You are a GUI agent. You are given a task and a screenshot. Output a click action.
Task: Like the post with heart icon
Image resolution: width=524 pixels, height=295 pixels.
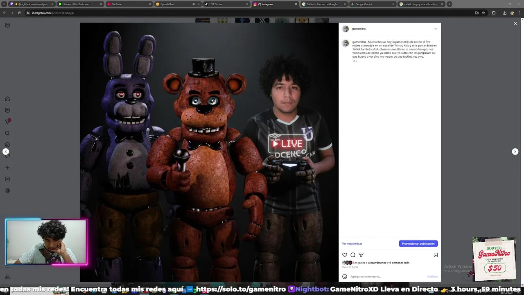[x=345, y=255]
